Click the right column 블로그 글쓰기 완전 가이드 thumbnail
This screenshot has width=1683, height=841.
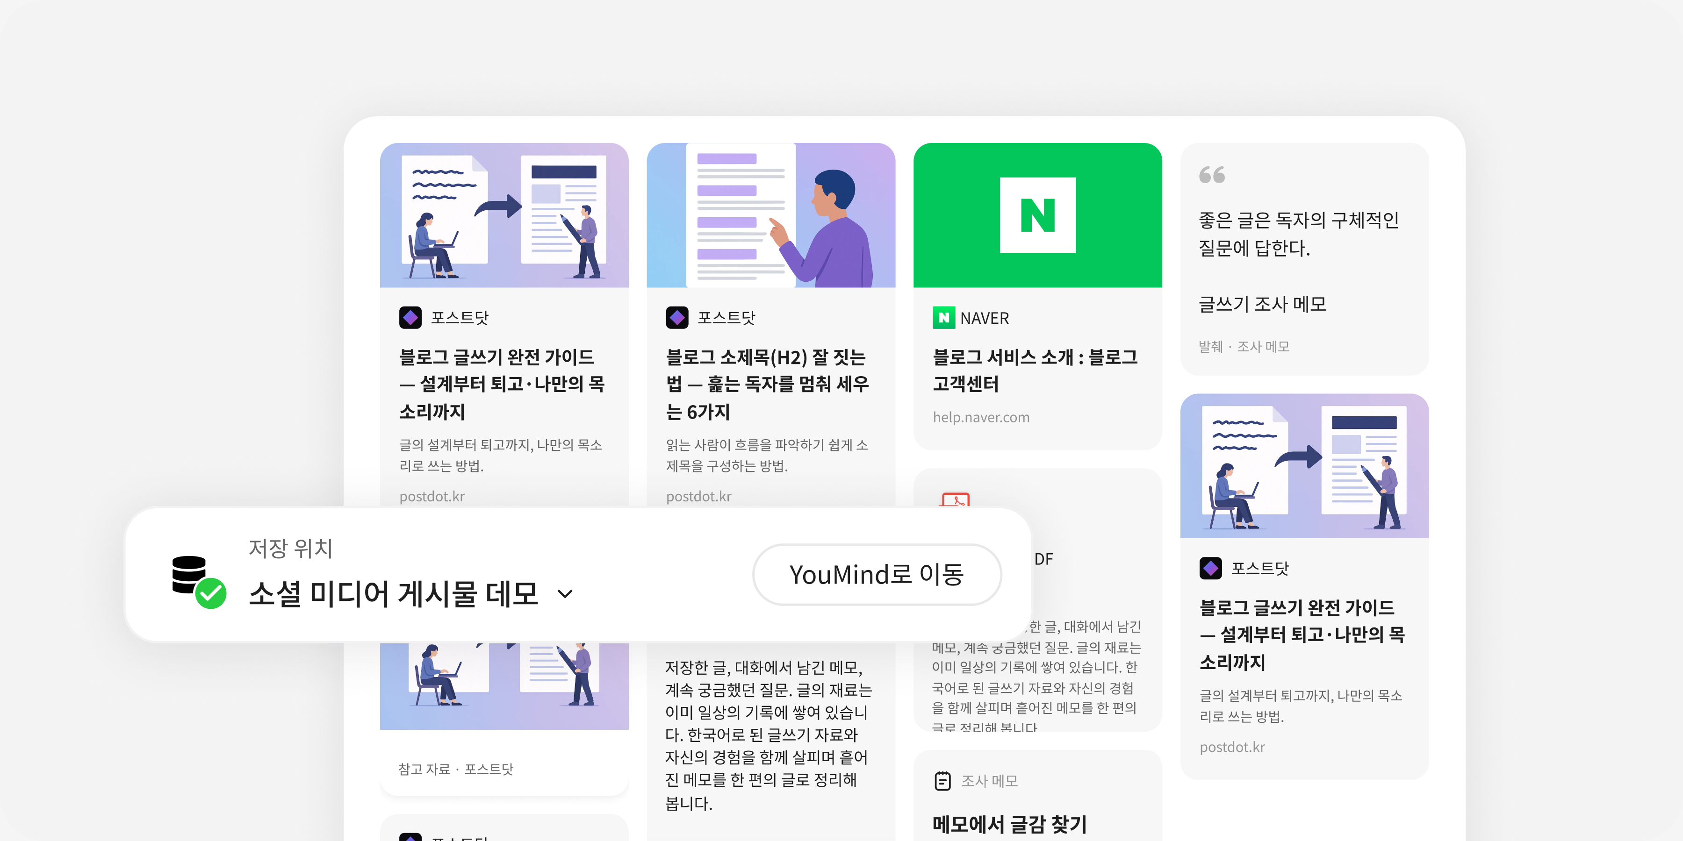coord(1304,465)
